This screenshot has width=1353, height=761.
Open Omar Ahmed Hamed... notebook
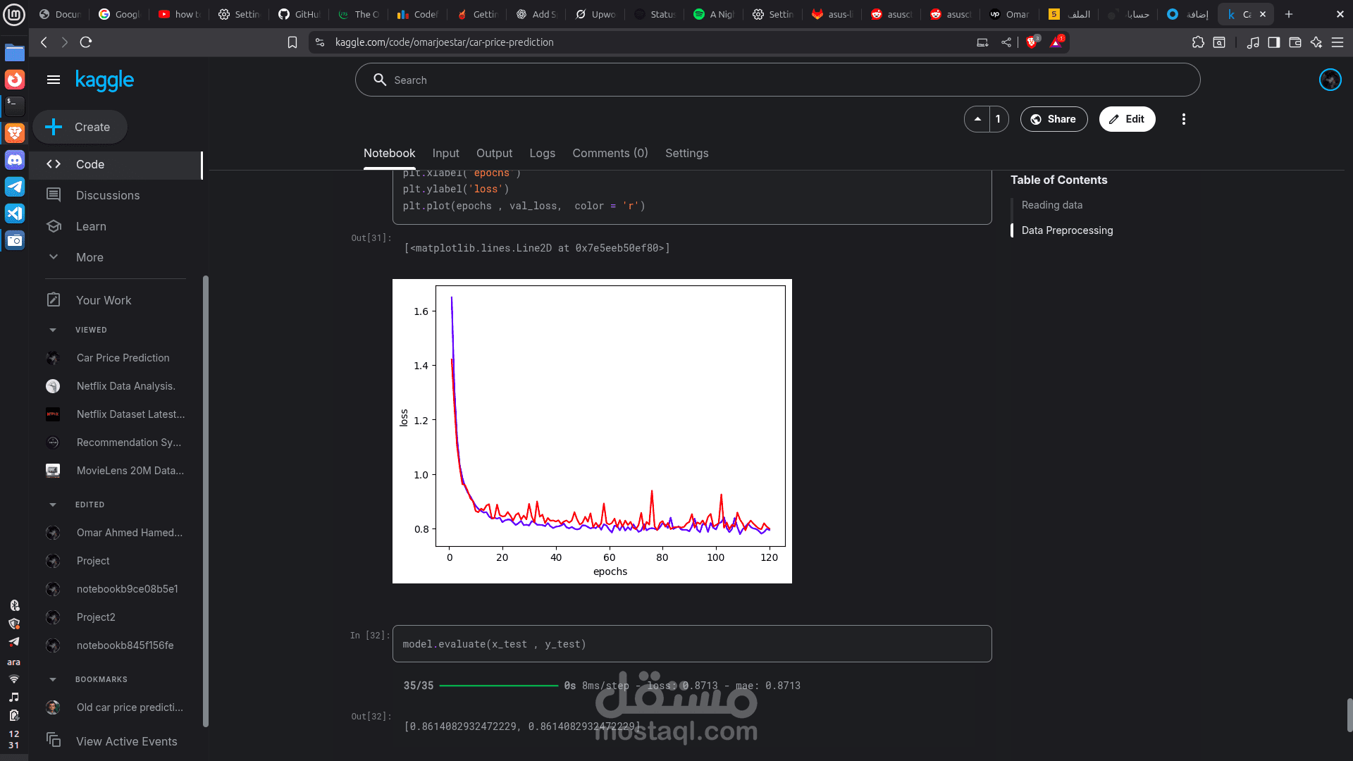pyautogui.click(x=129, y=533)
